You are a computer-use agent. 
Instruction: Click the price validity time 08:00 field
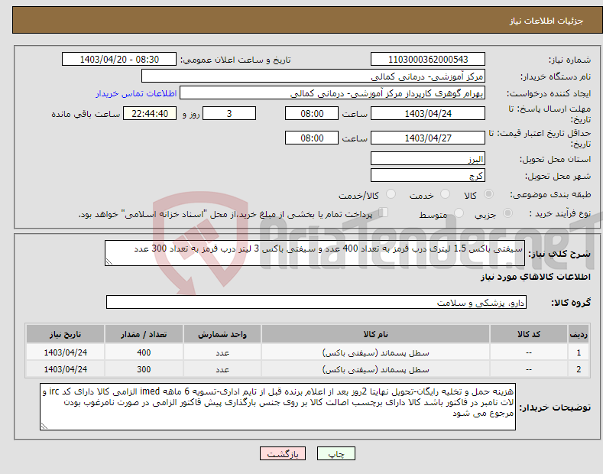(x=312, y=138)
